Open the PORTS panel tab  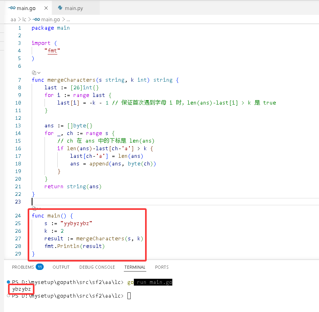tap(162, 267)
